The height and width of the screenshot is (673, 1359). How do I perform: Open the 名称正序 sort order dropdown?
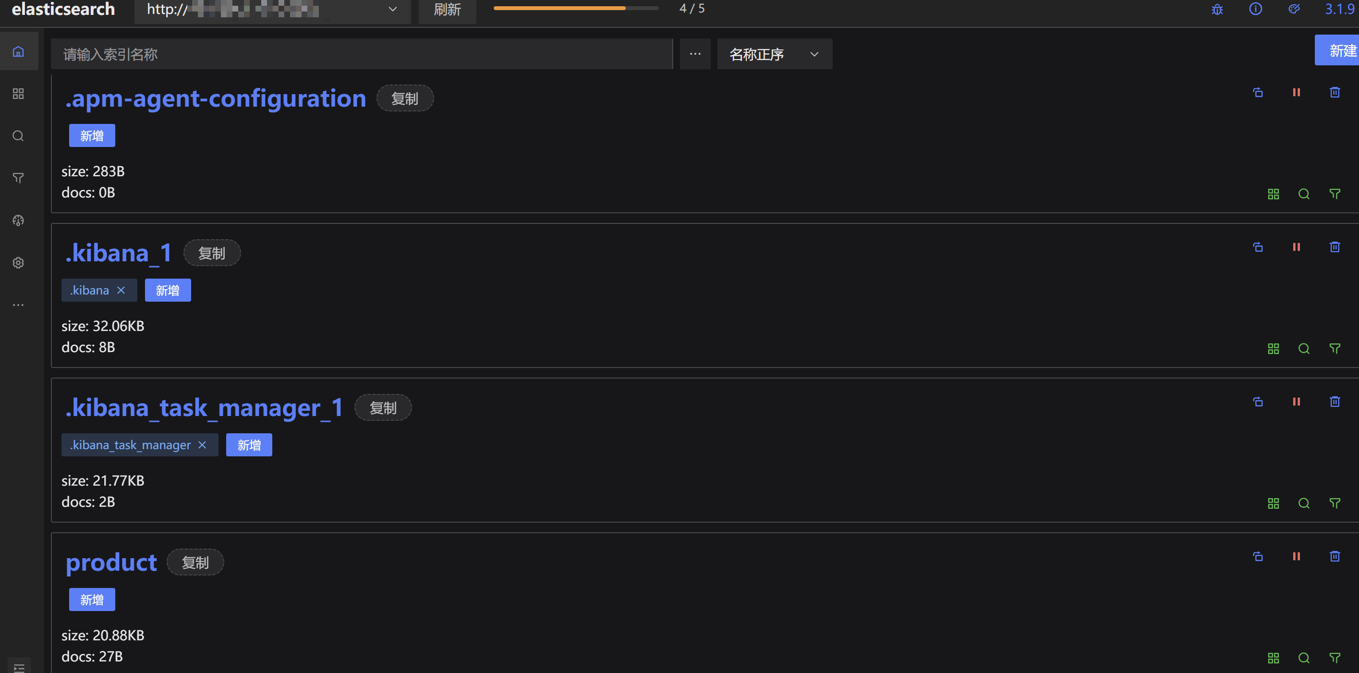pos(775,54)
